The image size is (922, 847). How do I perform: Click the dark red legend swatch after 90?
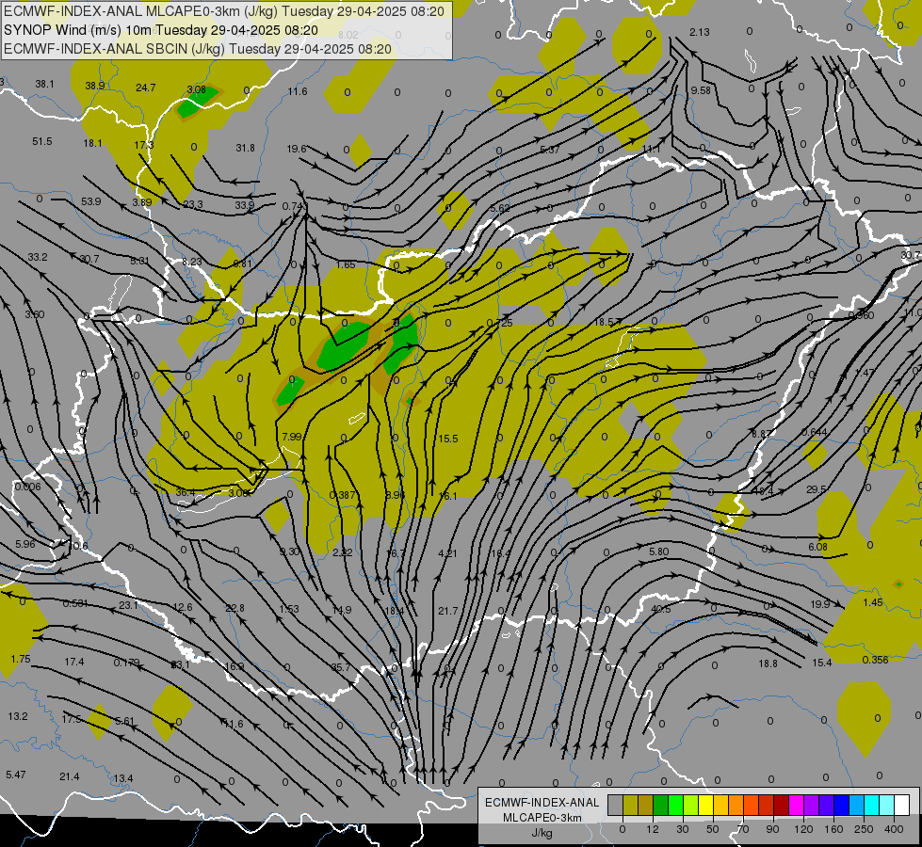pos(781,806)
